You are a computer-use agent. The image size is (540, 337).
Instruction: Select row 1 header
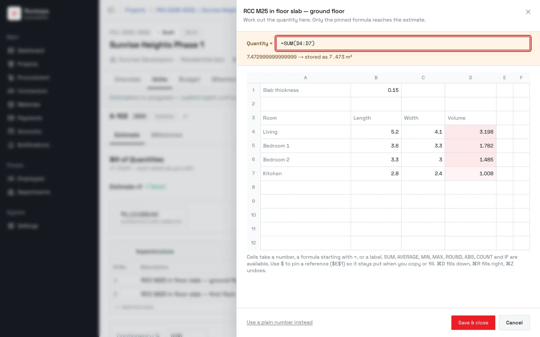tap(253, 90)
